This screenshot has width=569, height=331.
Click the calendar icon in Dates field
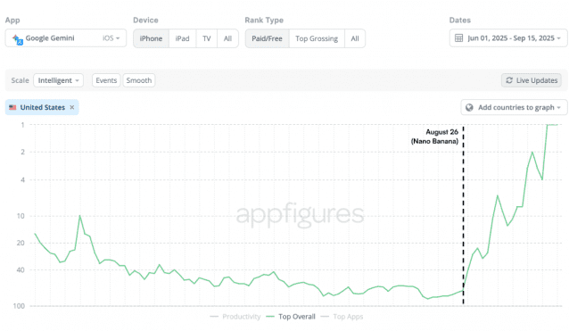pos(458,38)
